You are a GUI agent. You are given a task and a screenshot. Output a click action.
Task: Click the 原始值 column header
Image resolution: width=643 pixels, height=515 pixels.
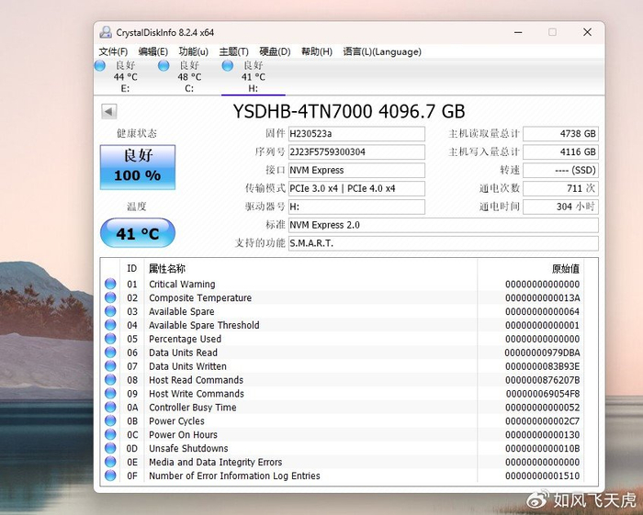(x=565, y=269)
